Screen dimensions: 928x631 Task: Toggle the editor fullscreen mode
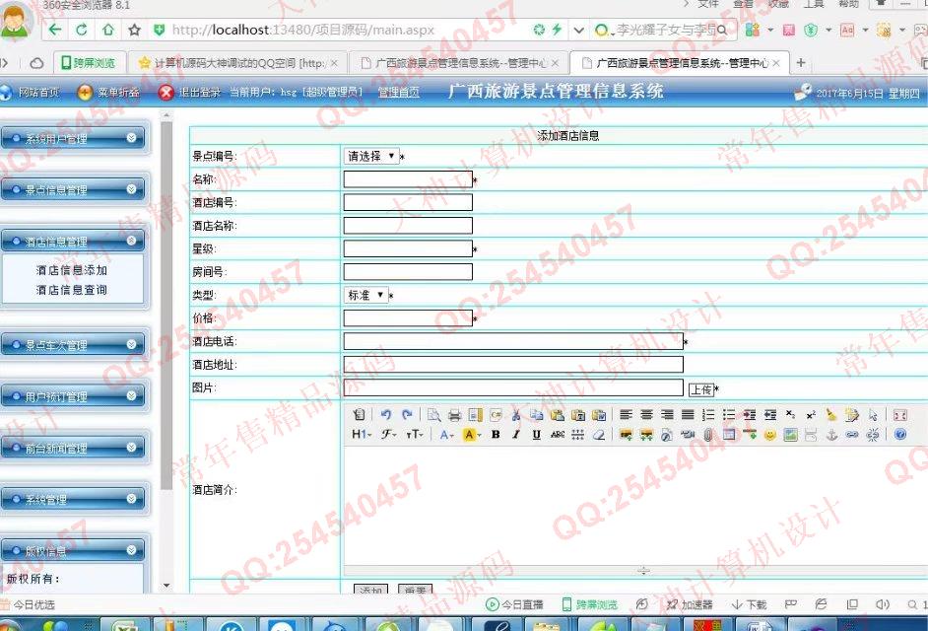[900, 415]
